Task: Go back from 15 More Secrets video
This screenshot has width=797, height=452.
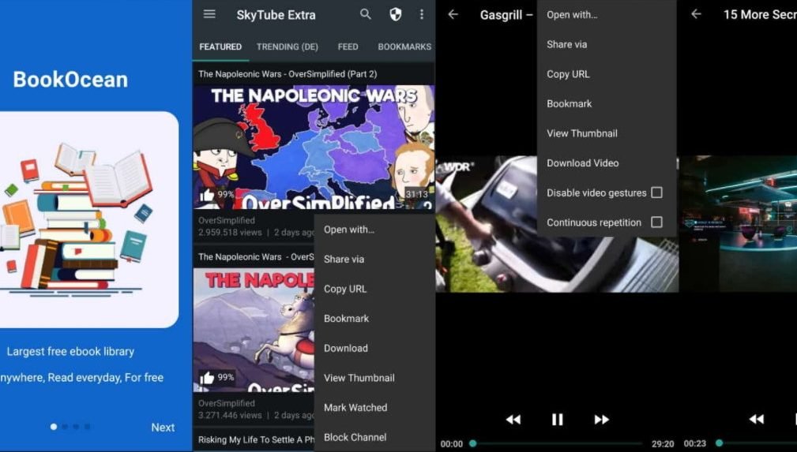Action: click(x=696, y=14)
